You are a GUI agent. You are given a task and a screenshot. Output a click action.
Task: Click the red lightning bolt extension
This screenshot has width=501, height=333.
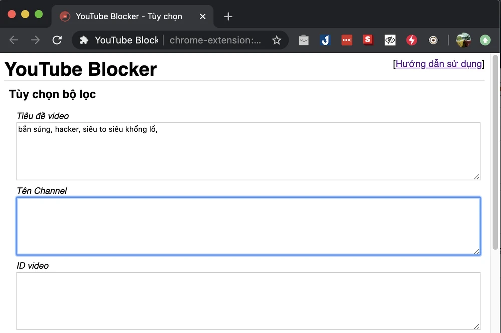tap(412, 40)
